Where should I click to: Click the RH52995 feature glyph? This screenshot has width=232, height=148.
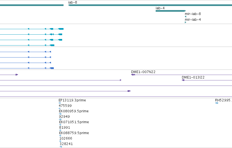pyautogui.click(x=217, y=103)
